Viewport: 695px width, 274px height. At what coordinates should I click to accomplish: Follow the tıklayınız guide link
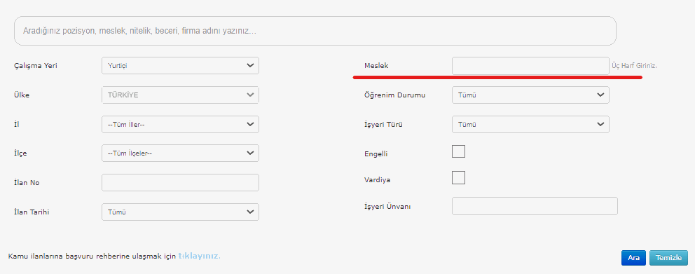[x=199, y=256]
